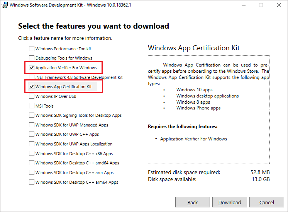The image size is (288, 212).
Task: Enable the Windows IP Over USB checkbox
Action: pos(32,96)
